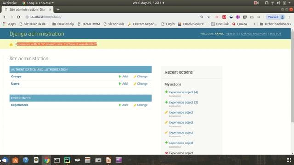Screen dimensions: 294x165
Task: Click the page vertical scrollbar
Action: [292, 77]
